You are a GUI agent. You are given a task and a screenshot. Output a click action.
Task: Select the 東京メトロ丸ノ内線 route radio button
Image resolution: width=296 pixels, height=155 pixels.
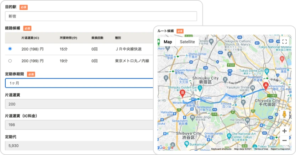pyautogui.click(x=10, y=61)
